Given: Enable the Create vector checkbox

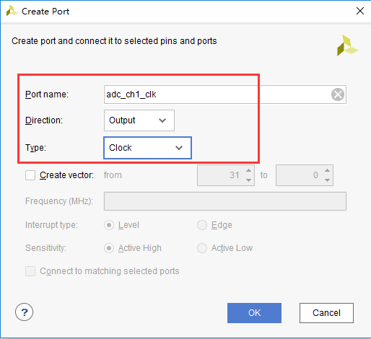Looking at the screenshot, I should tap(30, 175).
